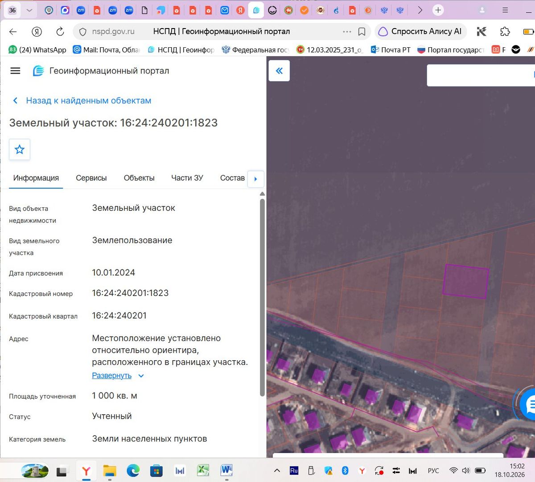The height and width of the screenshot is (482, 535).
Task: Open Портал государст bookmark
Action: coord(451,49)
